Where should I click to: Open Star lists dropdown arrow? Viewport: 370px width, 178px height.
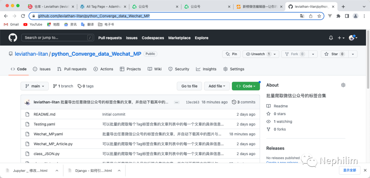[x=353, y=54]
